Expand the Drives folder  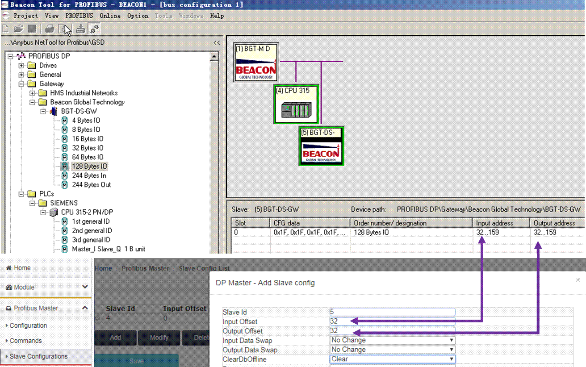(21, 66)
